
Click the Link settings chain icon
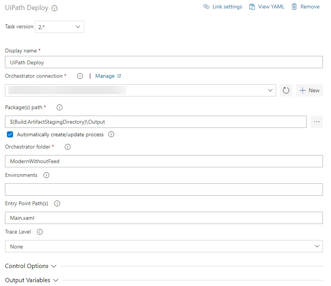click(206, 7)
